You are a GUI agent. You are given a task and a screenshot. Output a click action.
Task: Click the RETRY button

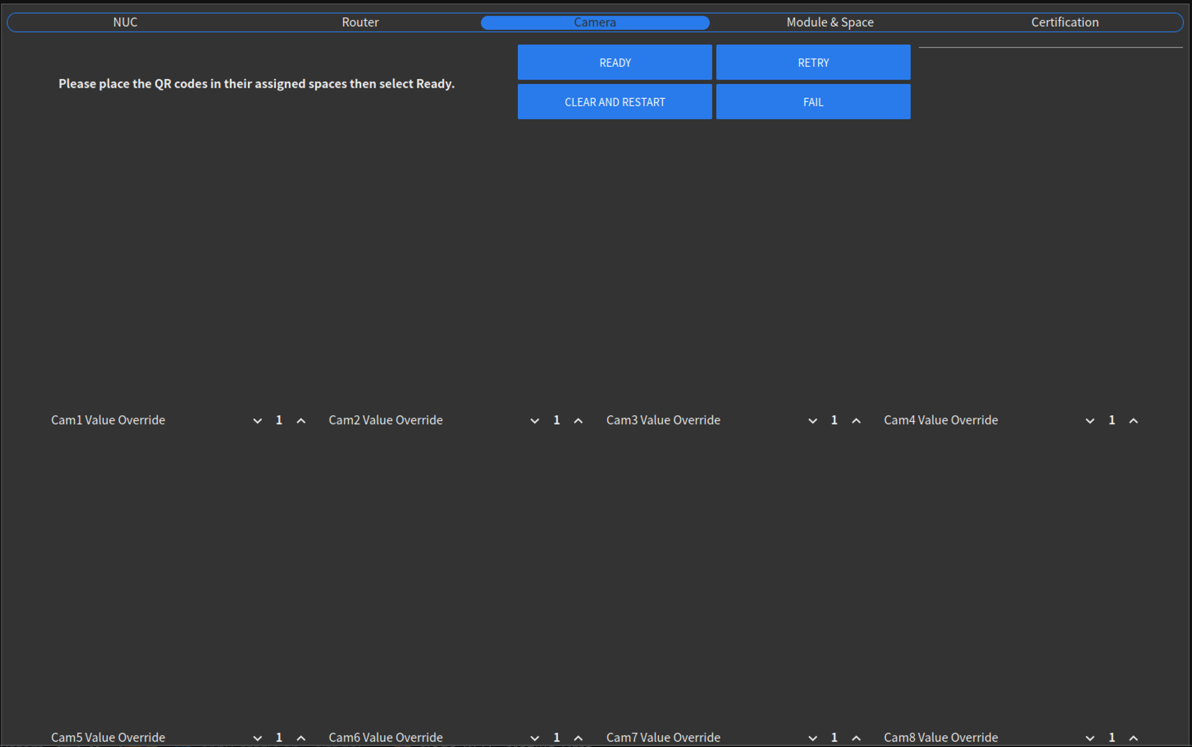pos(813,62)
